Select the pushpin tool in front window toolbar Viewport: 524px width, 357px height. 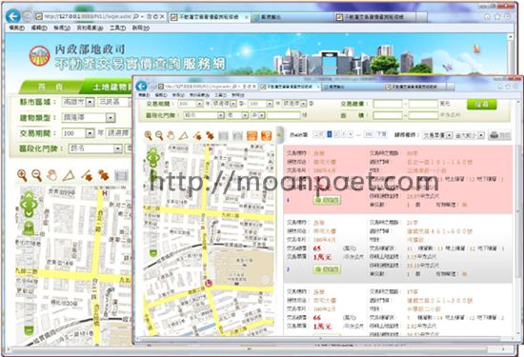pos(210,135)
